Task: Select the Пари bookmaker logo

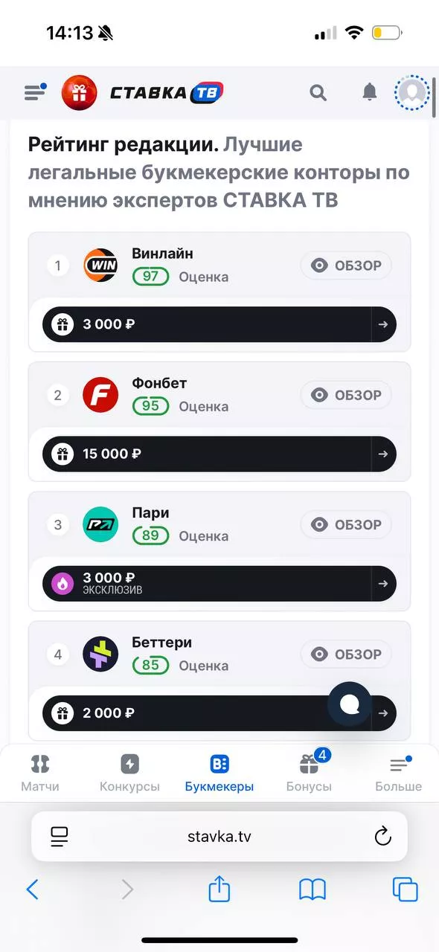Action: 100,524
